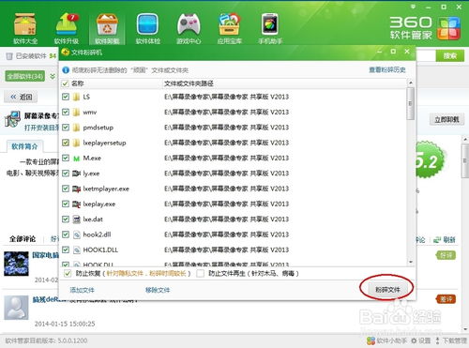Switch to the 全部评论 tab
The height and width of the screenshot is (348, 469).
(23, 239)
